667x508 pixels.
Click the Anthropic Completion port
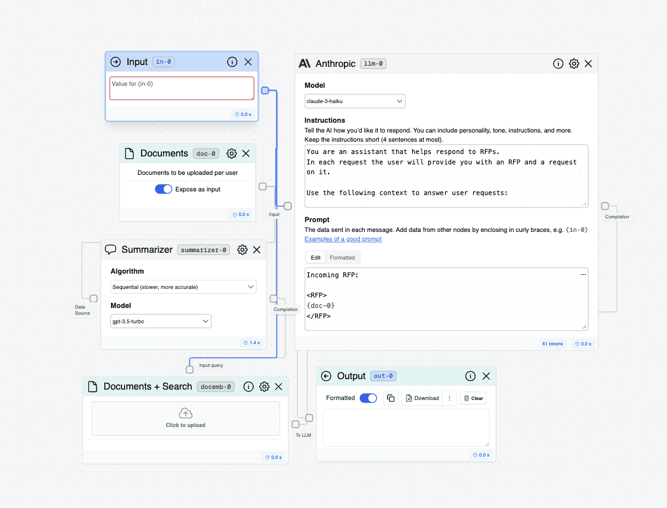tap(605, 206)
